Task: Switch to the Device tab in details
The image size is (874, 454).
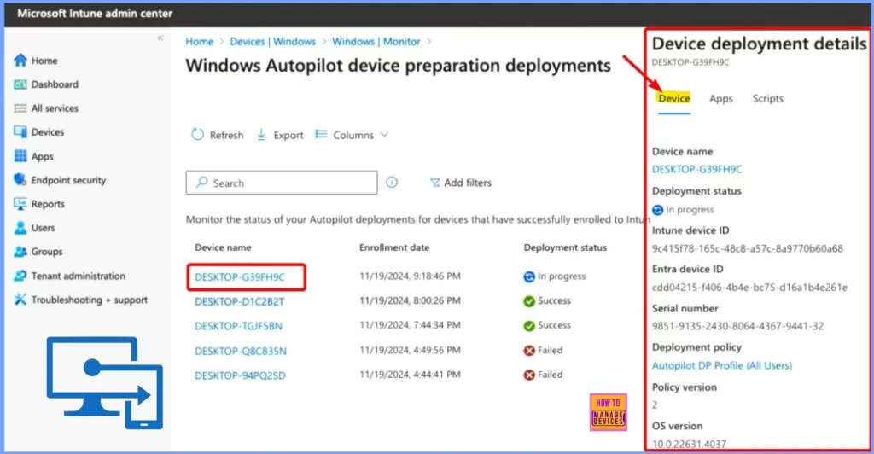Action: coord(674,99)
